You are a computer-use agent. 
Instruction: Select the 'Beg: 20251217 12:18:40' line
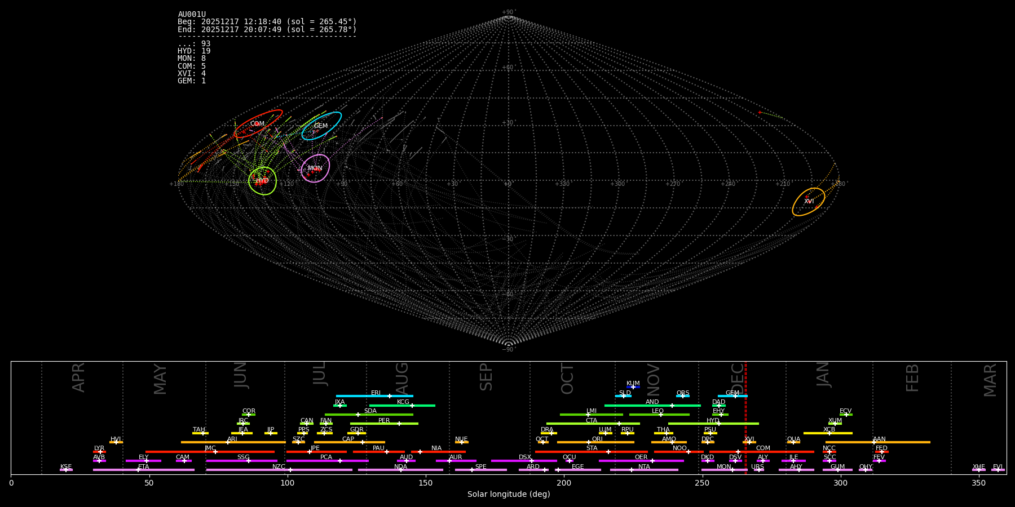[x=267, y=22]
